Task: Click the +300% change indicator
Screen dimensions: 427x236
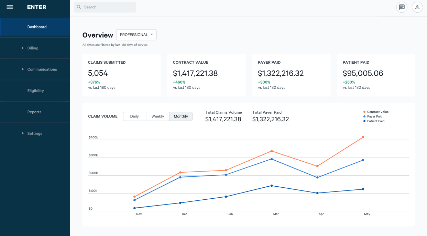Action: (264, 82)
